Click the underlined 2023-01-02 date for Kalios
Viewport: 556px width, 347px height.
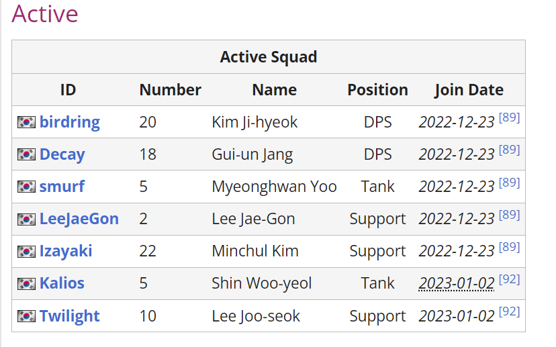point(457,283)
